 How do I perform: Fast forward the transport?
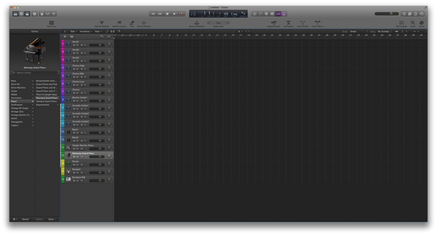(160, 14)
